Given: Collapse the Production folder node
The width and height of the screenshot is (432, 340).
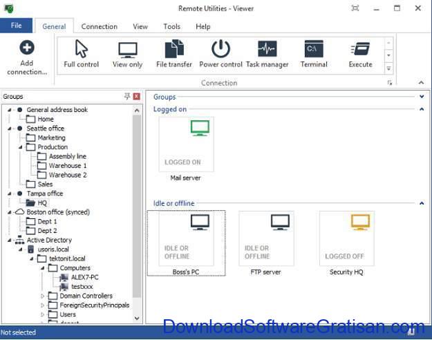Looking at the screenshot, I should [20, 147].
